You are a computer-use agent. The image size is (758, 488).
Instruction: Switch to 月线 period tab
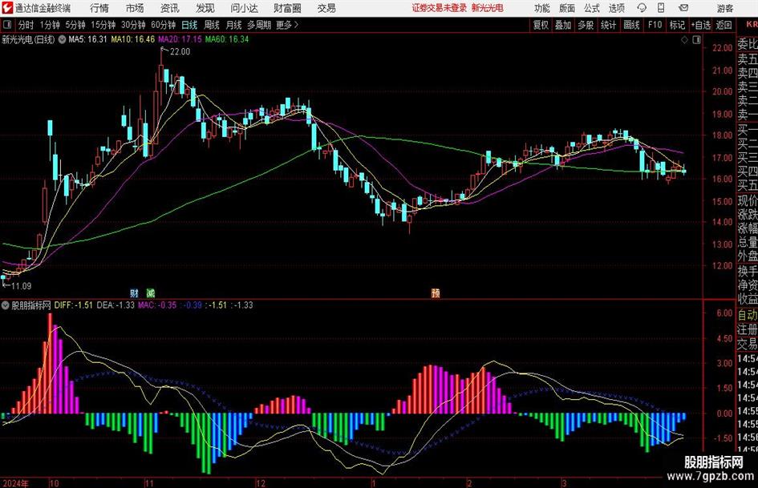[233, 25]
